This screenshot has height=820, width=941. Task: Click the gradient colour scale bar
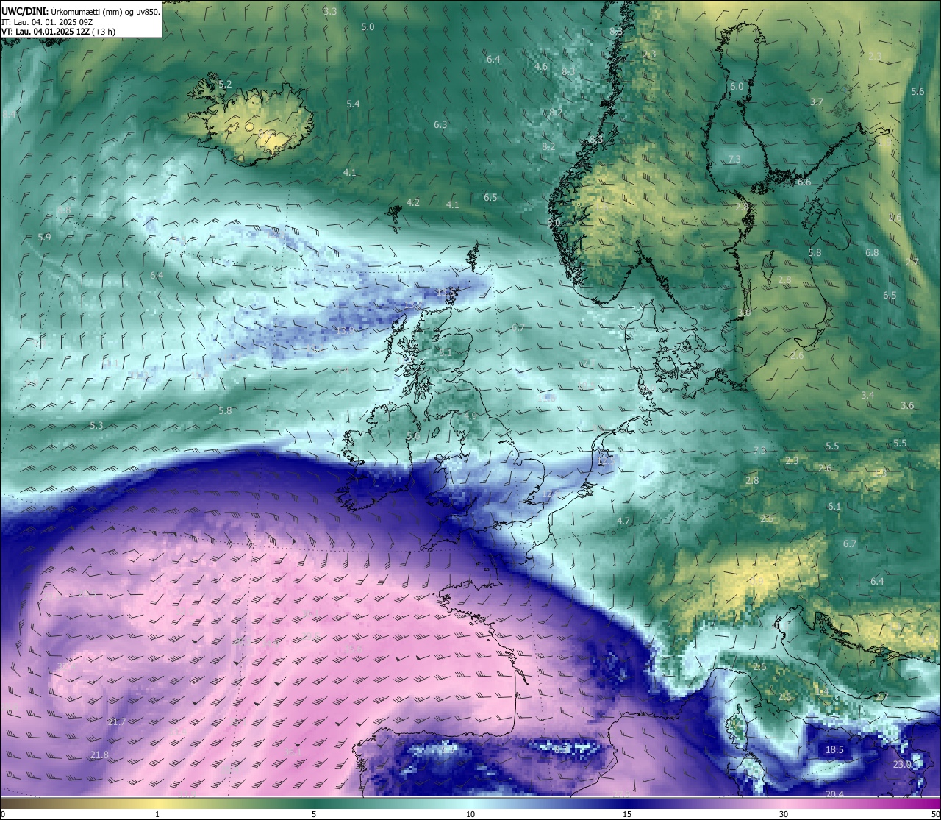[x=470, y=803]
